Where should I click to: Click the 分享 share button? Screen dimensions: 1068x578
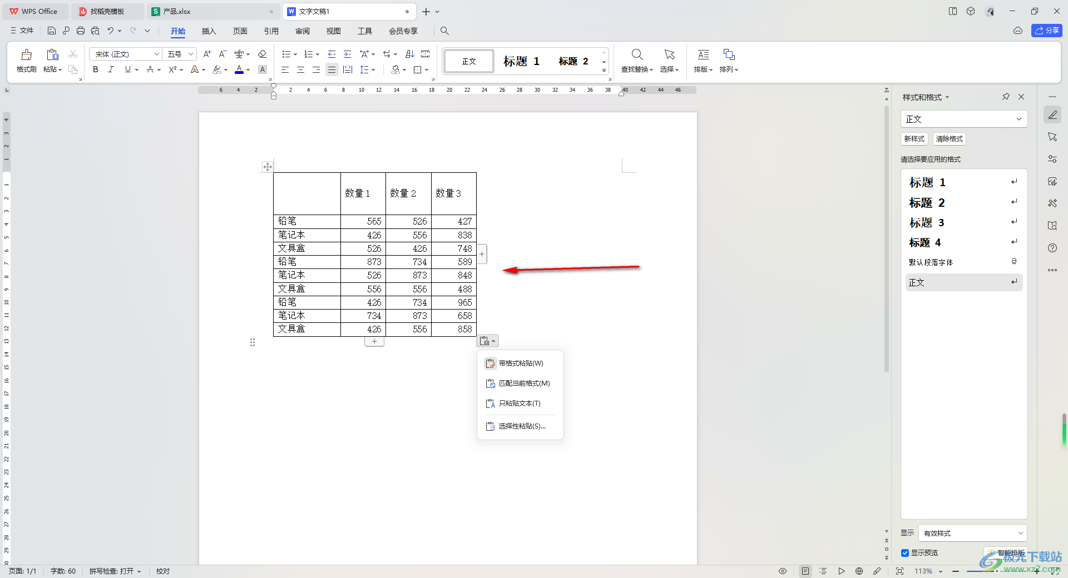(x=1046, y=31)
